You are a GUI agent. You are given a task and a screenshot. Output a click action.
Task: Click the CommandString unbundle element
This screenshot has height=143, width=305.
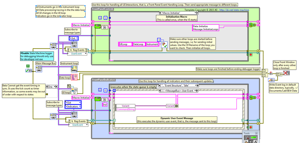pos(126,109)
